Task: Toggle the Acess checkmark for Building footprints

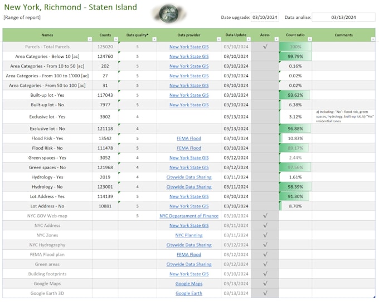Action: pyautogui.click(x=265, y=274)
